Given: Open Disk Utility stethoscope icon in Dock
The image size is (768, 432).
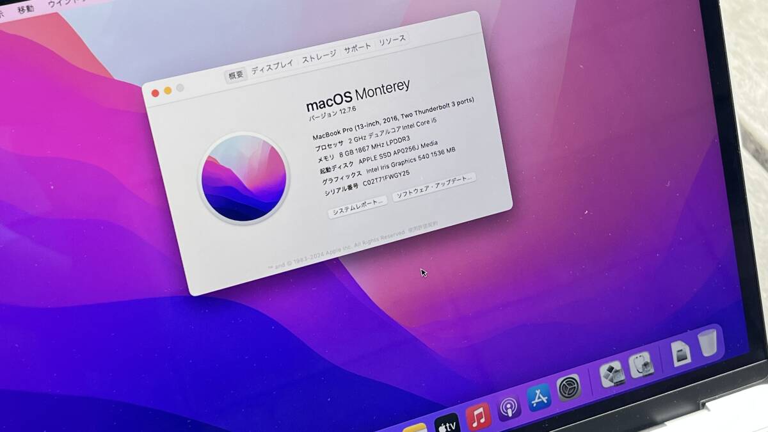Looking at the screenshot, I should [641, 364].
